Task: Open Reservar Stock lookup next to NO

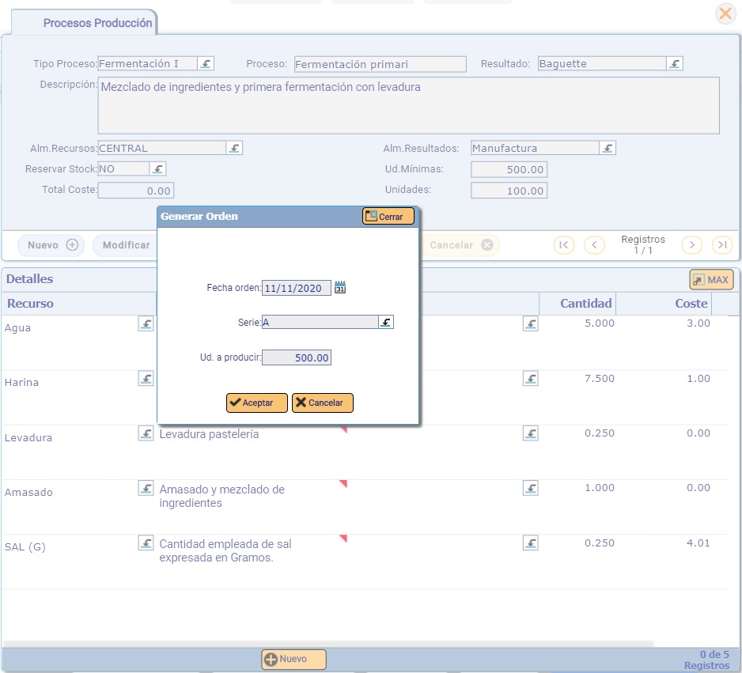Action: point(158,168)
